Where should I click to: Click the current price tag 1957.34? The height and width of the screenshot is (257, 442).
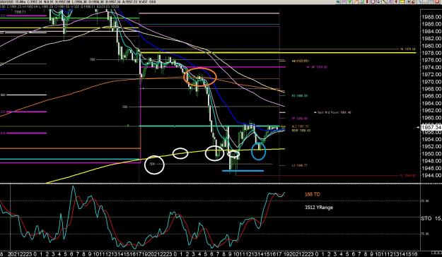(431, 128)
